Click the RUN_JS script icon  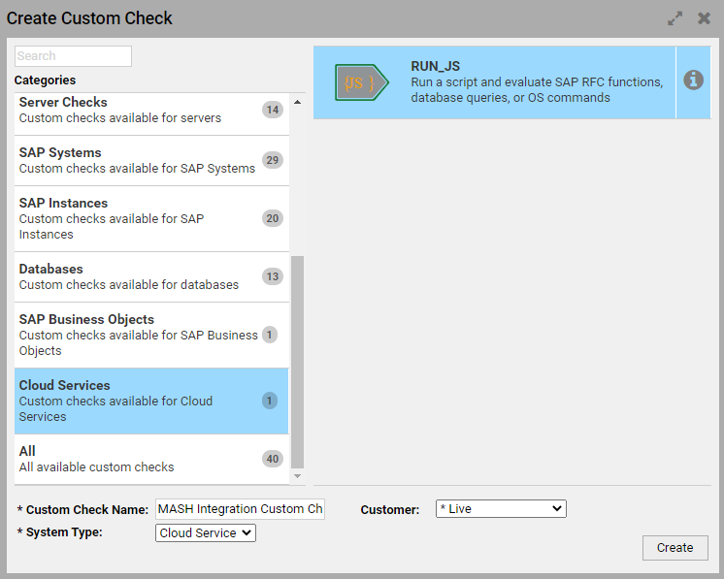point(361,83)
